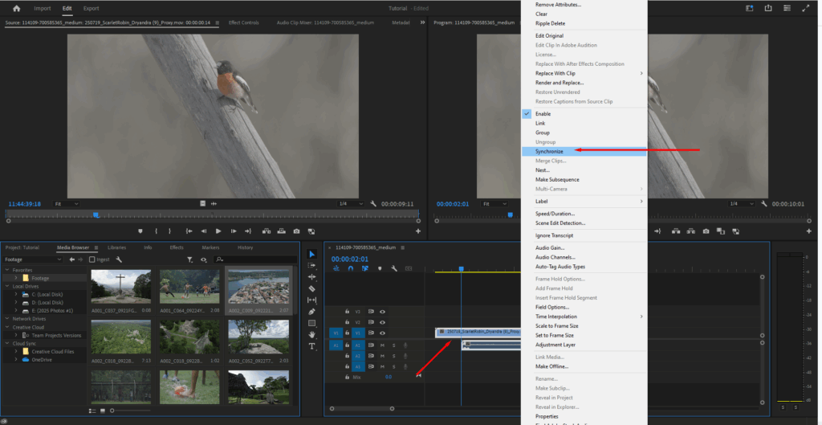
Task: Click Source monitor Mark In bracket
Action: coord(156,231)
